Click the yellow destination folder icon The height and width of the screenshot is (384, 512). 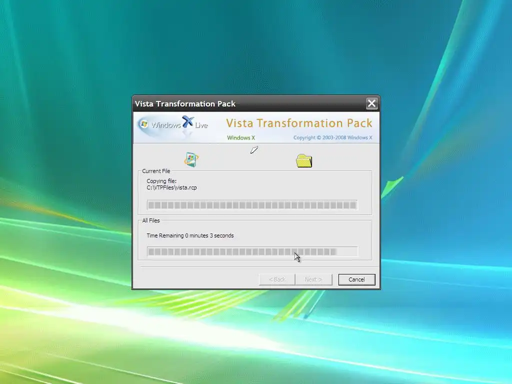(x=304, y=160)
